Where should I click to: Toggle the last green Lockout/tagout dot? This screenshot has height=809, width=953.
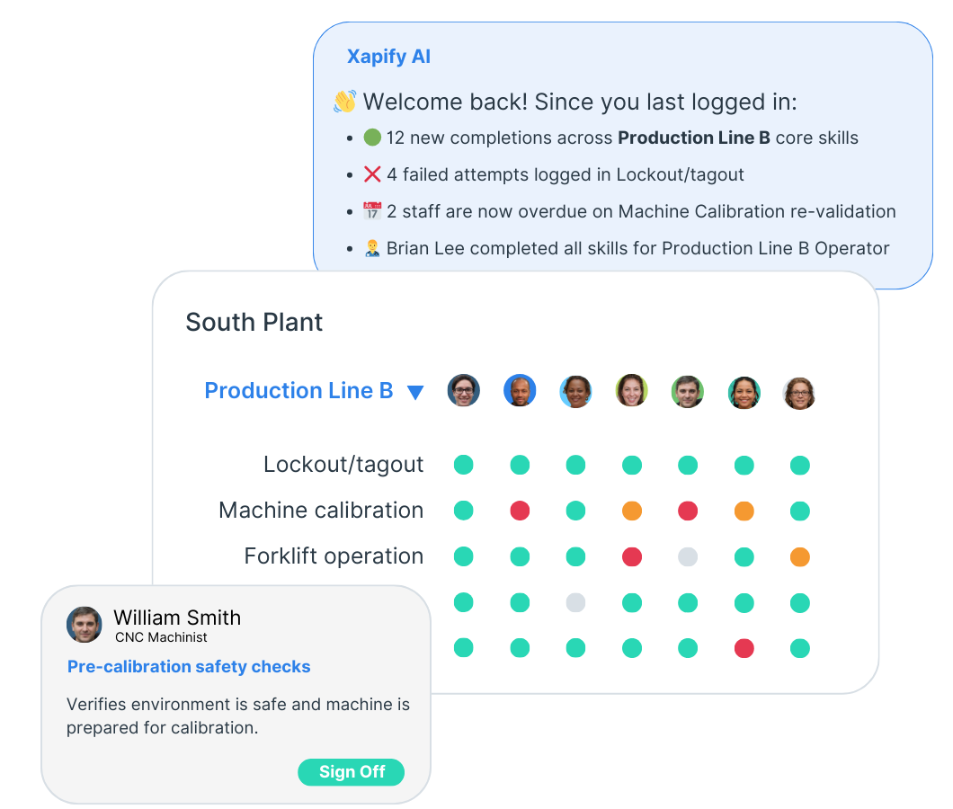click(799, 465)
